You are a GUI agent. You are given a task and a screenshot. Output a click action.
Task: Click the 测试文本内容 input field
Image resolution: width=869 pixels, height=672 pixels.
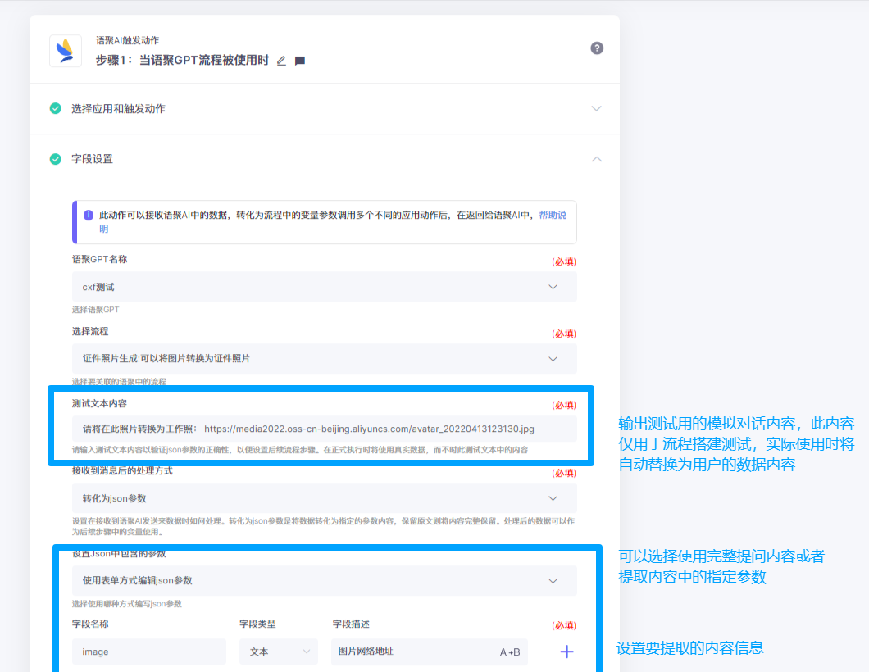[x=324, y=429]
